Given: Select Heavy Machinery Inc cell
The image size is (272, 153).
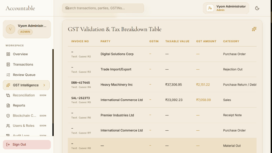Looking at the screenshot, I should point(116,84).
